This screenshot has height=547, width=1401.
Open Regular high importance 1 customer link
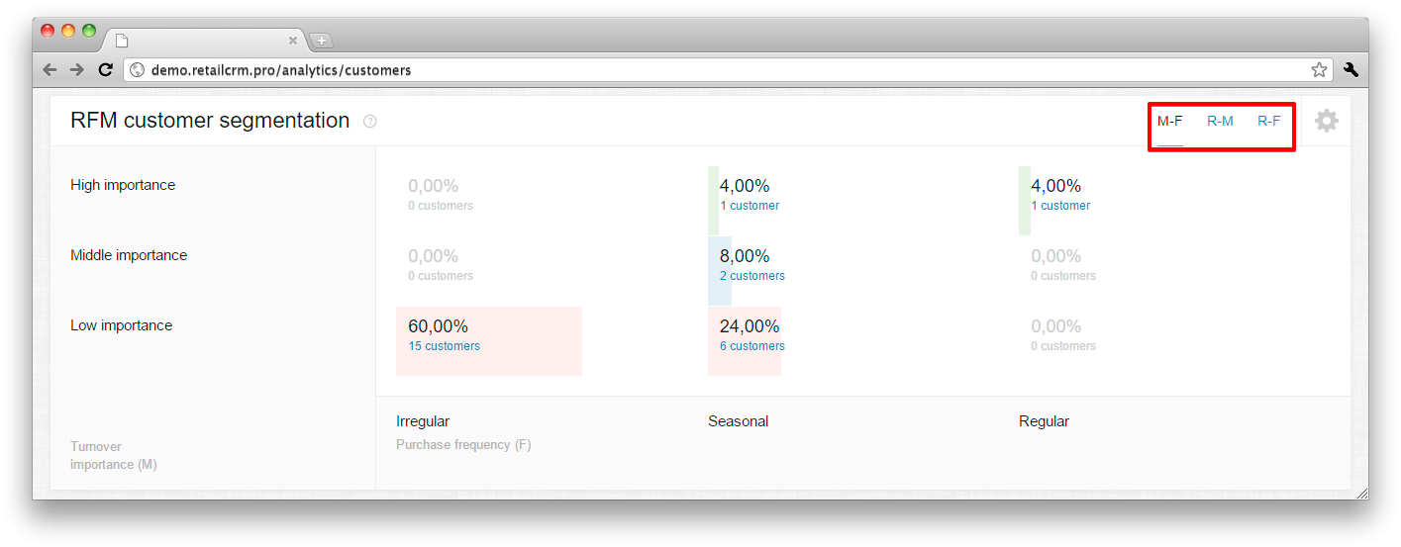[x=1060, y=206]
